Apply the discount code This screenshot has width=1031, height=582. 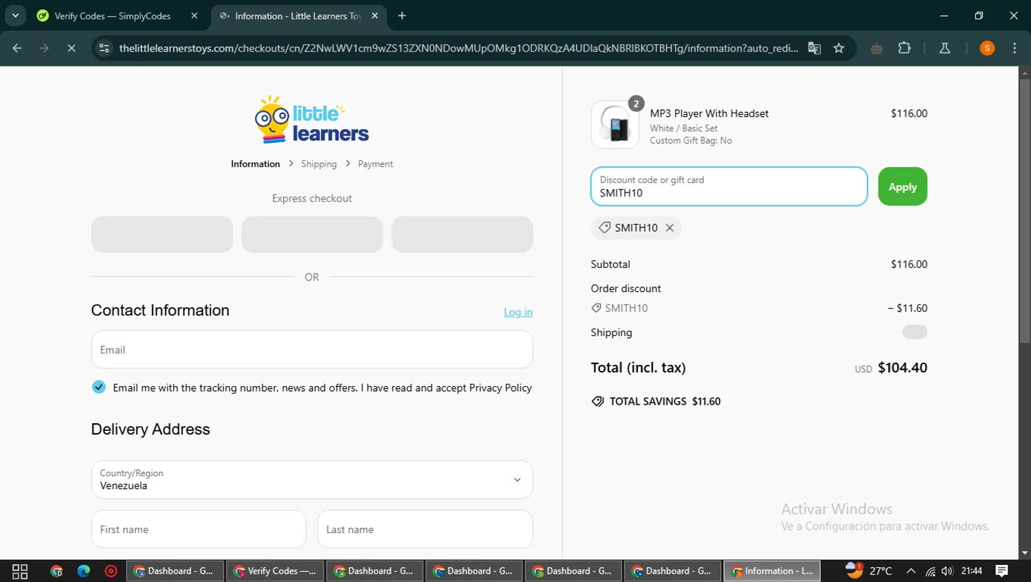902,186
